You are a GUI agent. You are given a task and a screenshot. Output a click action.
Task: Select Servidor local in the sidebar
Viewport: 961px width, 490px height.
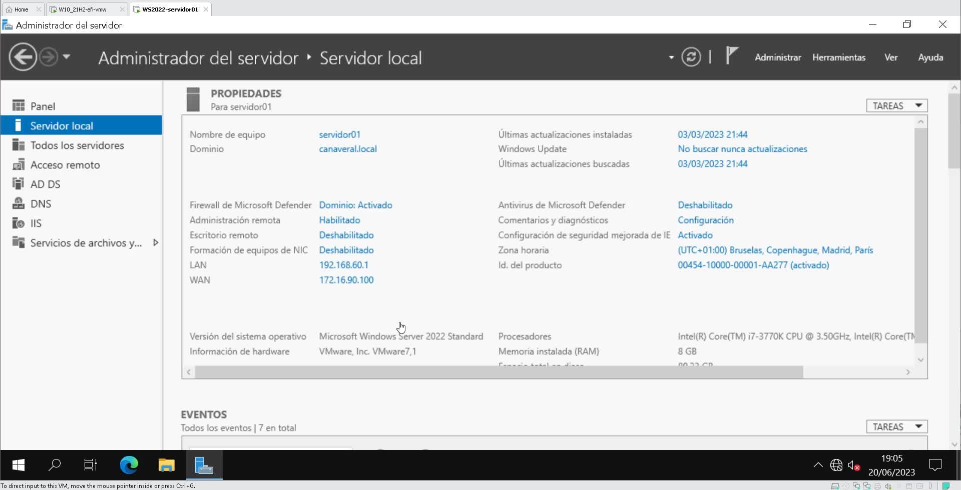pos(81,125)
